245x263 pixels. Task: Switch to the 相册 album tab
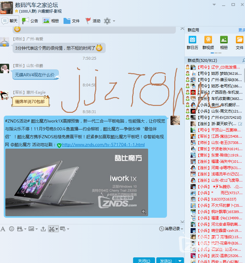[x=51, y=21]
